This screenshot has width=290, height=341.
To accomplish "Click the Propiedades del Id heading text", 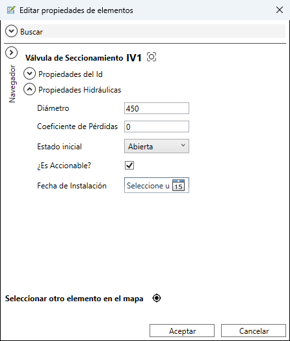I will pyautogui.click(x=70, y=74).
